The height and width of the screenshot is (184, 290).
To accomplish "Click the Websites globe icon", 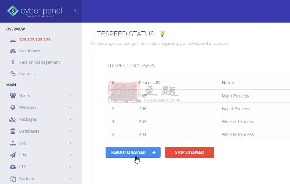I will (13, 107).
